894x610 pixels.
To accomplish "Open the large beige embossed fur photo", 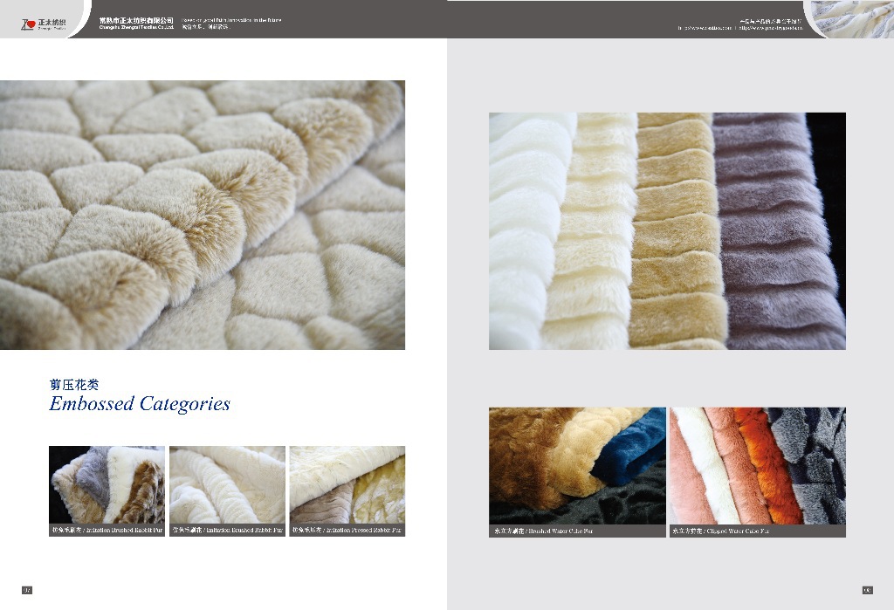I will [x=203, y=215].
